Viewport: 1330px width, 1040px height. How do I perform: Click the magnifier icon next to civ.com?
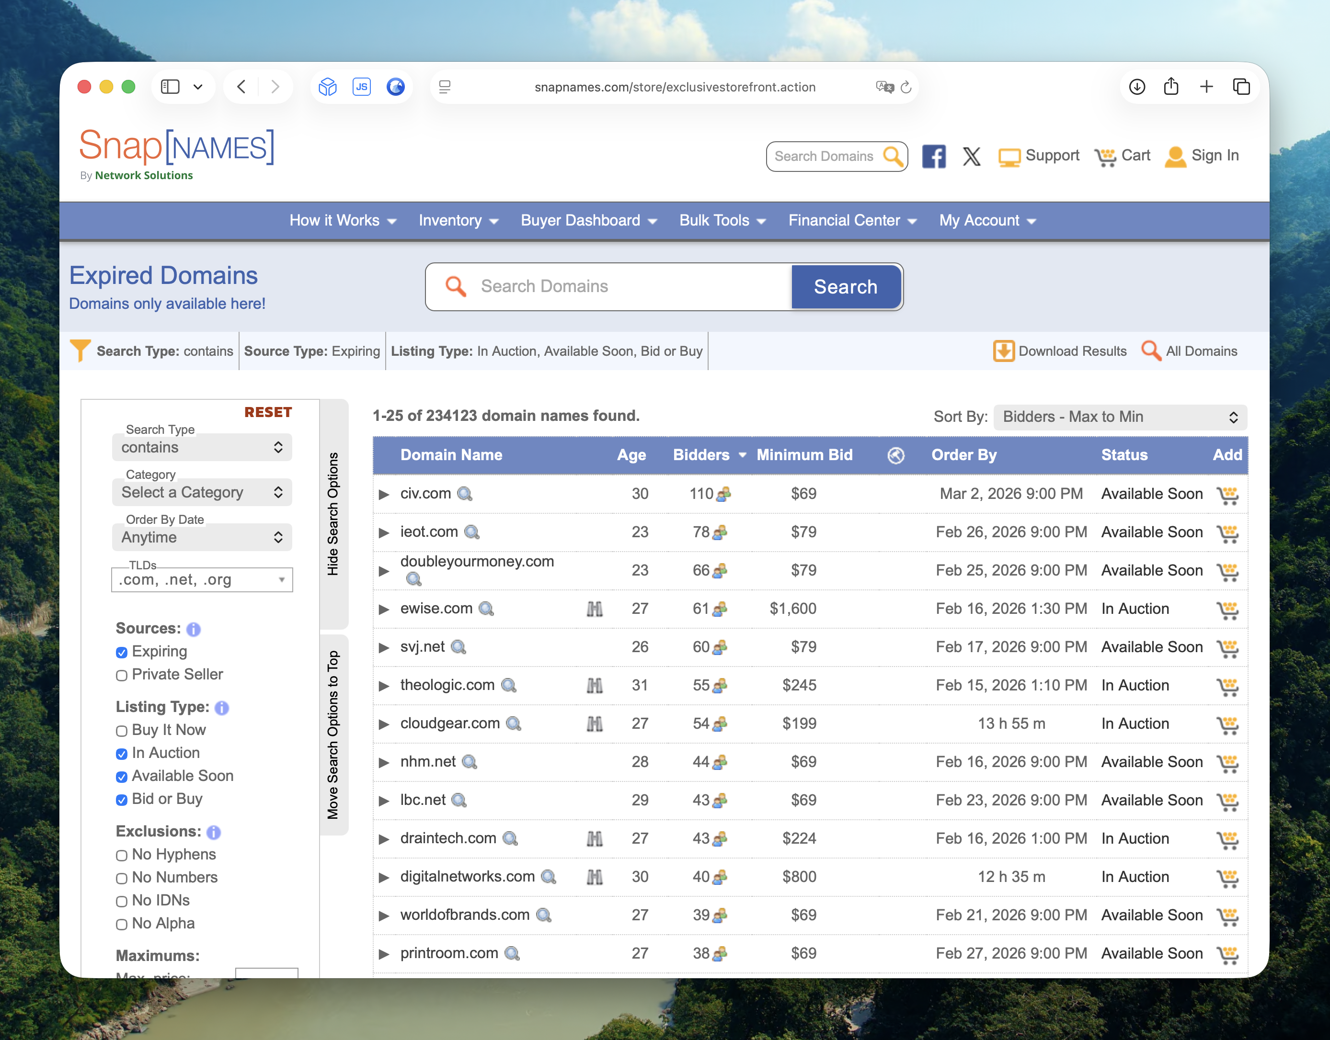pos(465,494)
